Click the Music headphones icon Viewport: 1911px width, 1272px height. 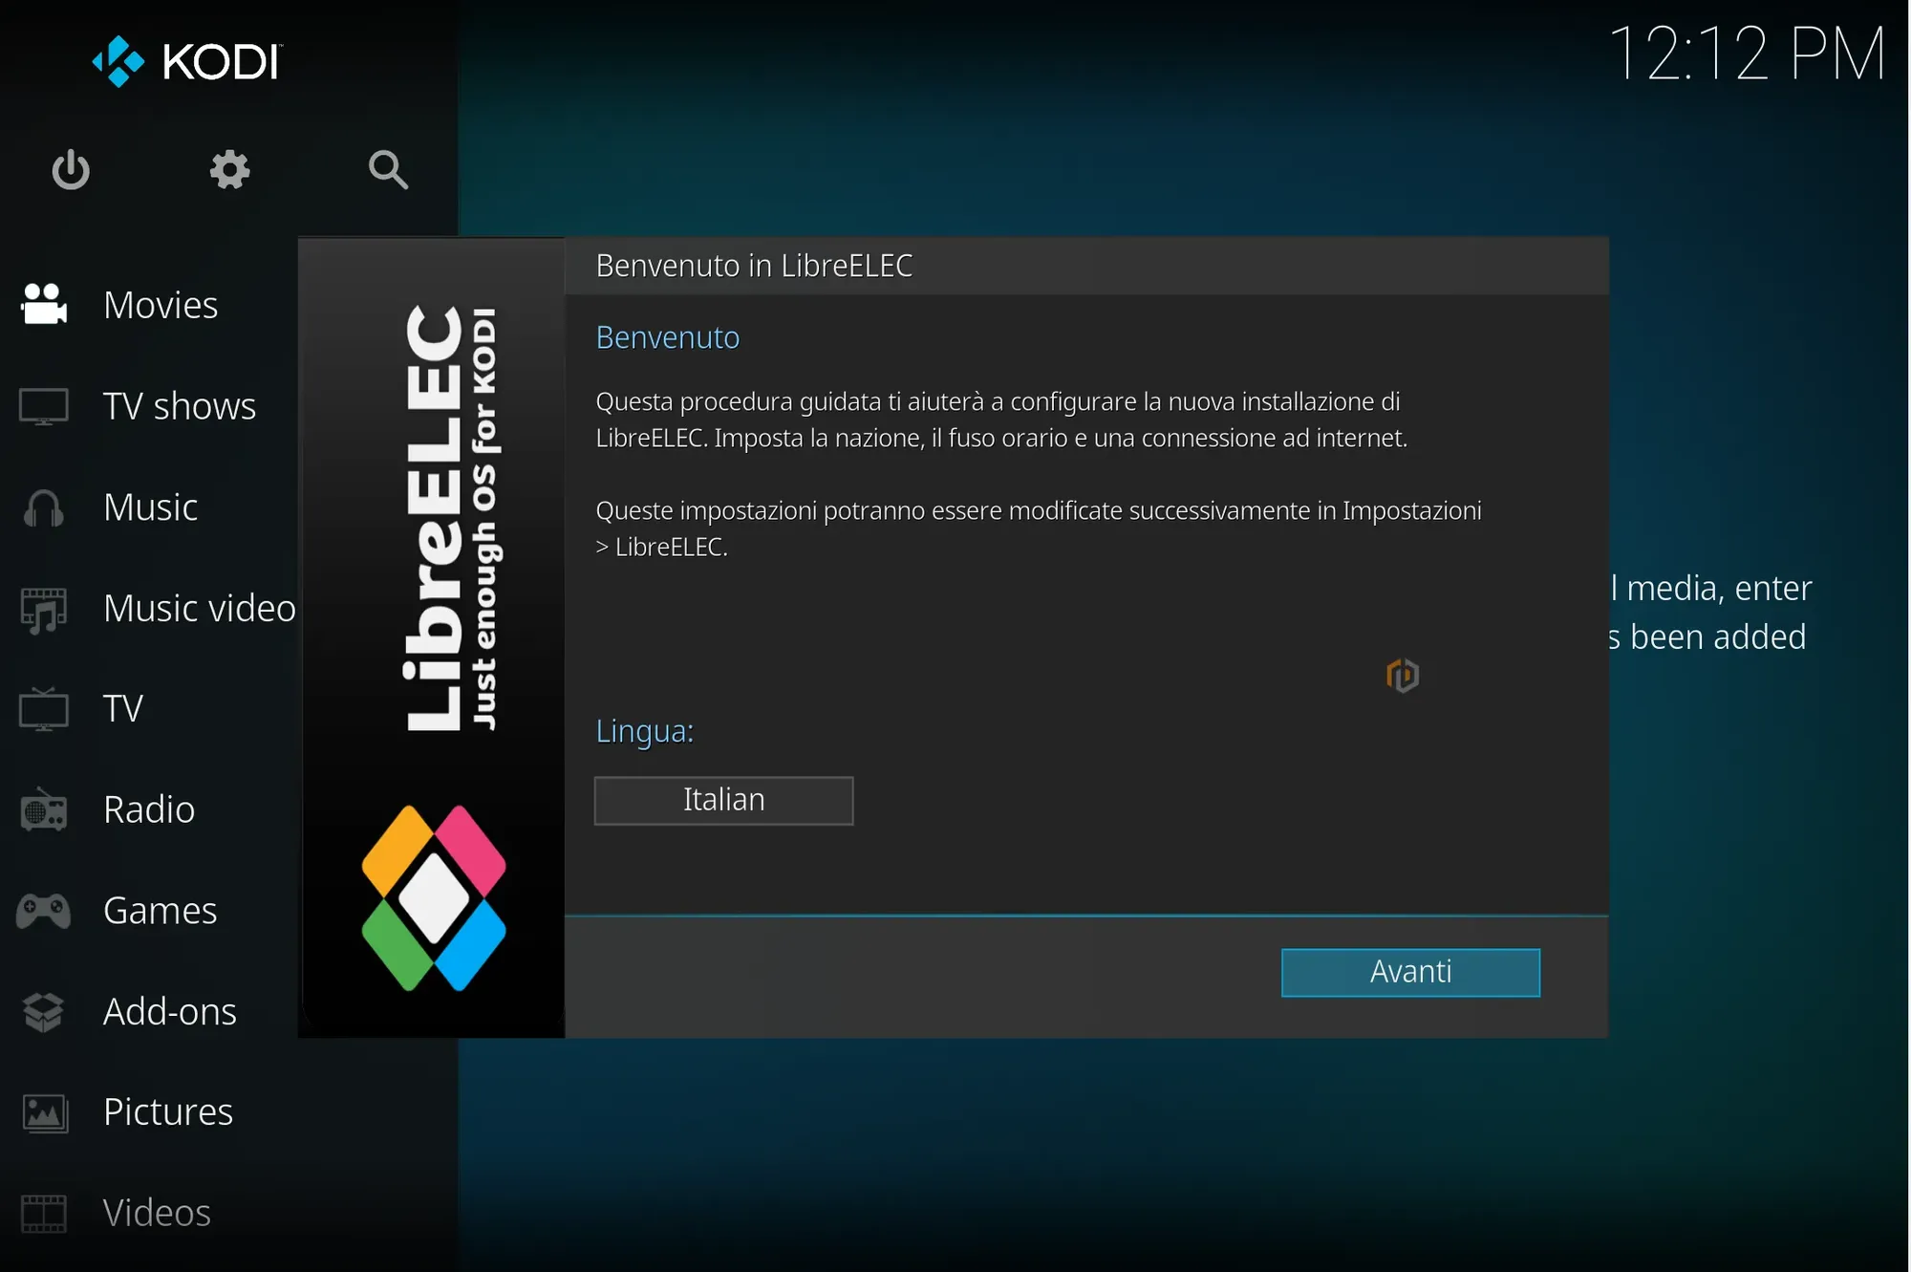[44, 507]
